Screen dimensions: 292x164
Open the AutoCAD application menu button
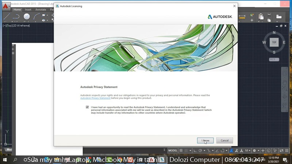[6, 6]
